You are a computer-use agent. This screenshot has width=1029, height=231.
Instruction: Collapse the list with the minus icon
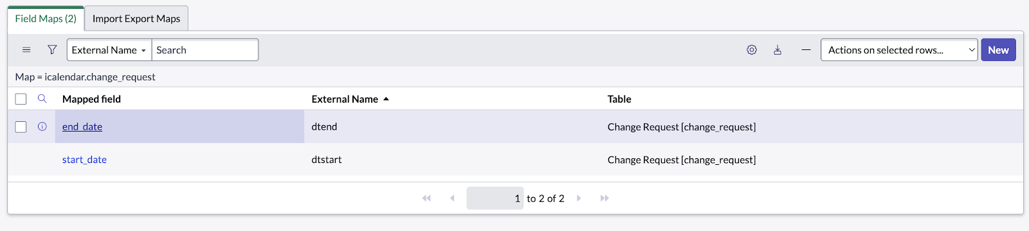(x=806, y=50)
